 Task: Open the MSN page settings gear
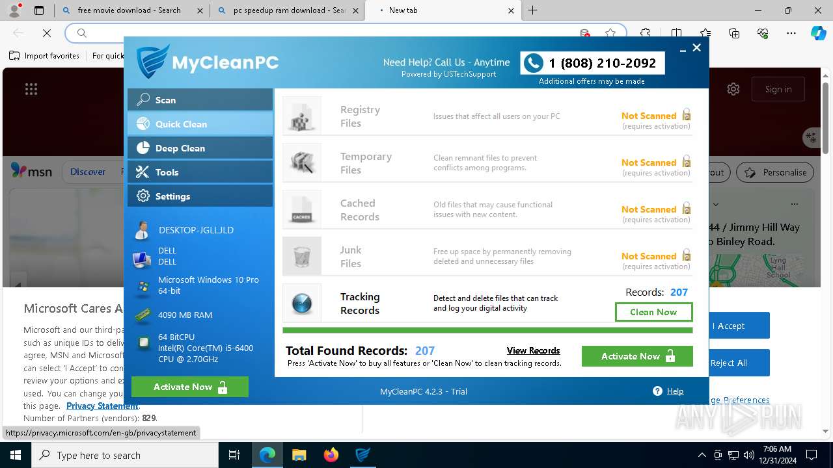coord(733,89)
